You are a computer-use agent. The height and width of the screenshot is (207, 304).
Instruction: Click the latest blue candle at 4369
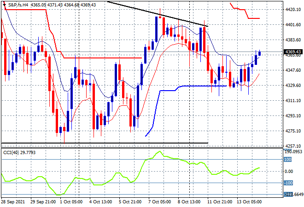tap(260, 53)
